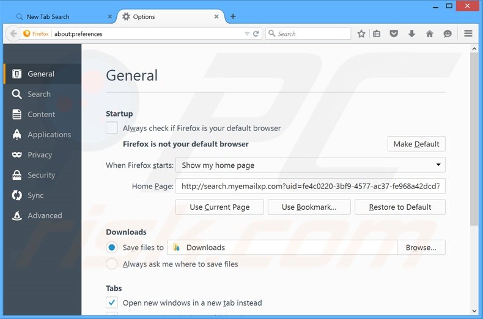This screenshot has height=319, width=483.
Task: Click Use Current Page button
Action: (219, 207)
